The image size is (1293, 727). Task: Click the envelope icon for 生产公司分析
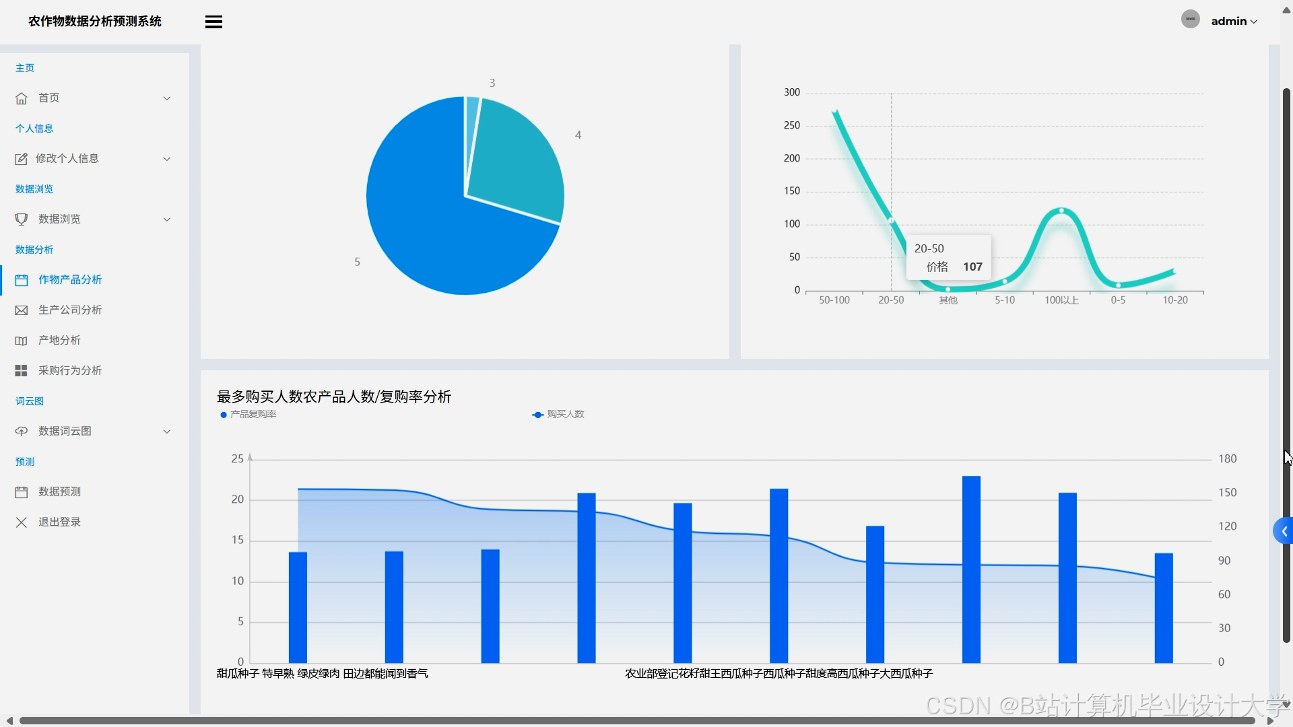coord(21,310)
